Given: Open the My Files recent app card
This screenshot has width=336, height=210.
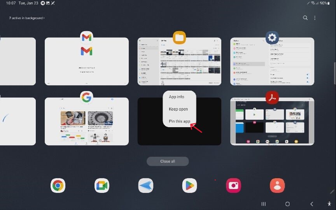Looking at the screenshot, I should click(179, 61).
